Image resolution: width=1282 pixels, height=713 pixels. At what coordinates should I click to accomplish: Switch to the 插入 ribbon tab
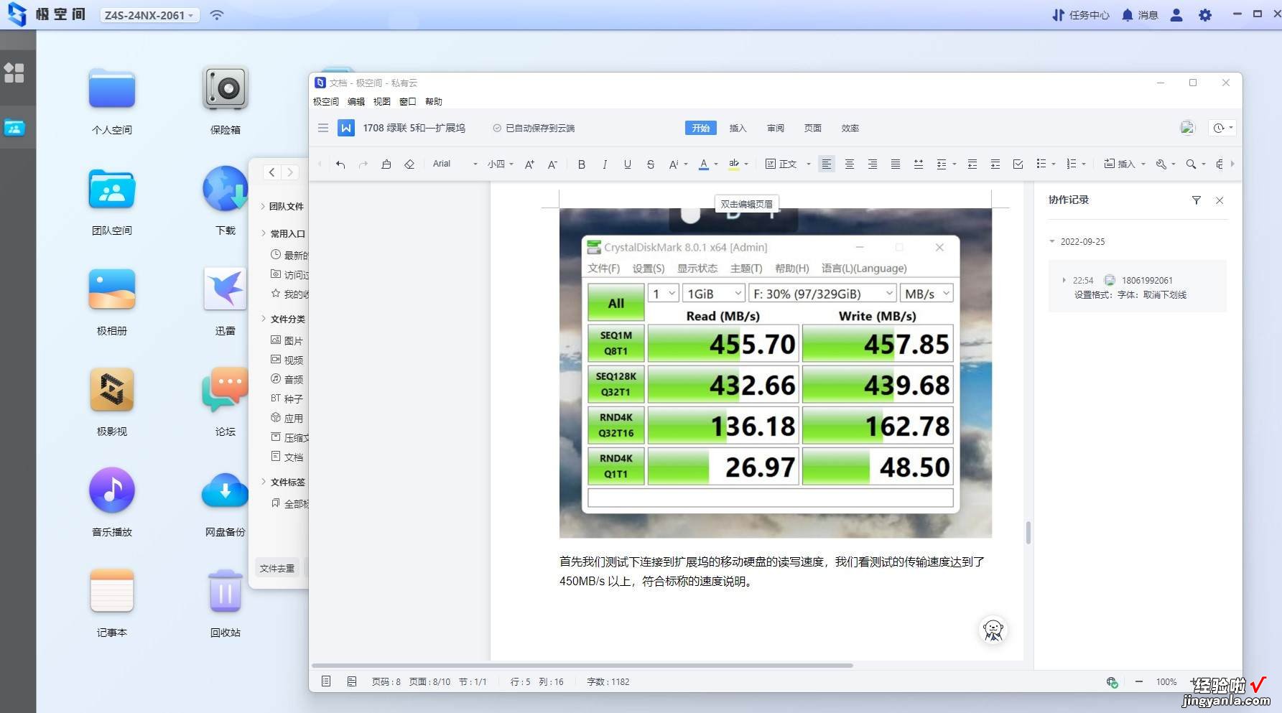[738, 128]
